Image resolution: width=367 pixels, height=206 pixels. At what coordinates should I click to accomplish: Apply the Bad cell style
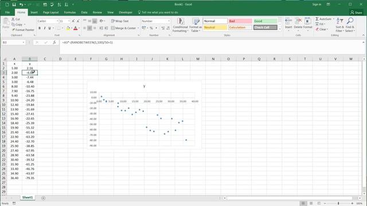pyautogui.click(x=240, y=21)
